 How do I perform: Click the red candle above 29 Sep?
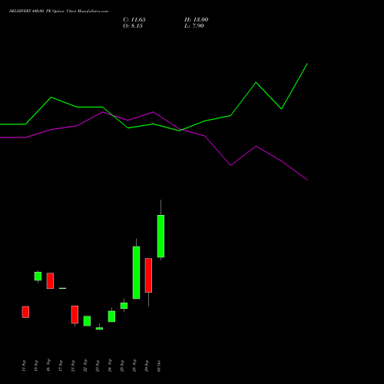click(148, 275)
